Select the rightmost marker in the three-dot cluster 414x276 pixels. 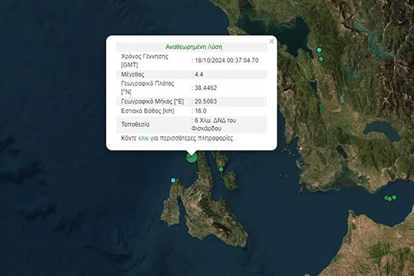pos(395,197)
